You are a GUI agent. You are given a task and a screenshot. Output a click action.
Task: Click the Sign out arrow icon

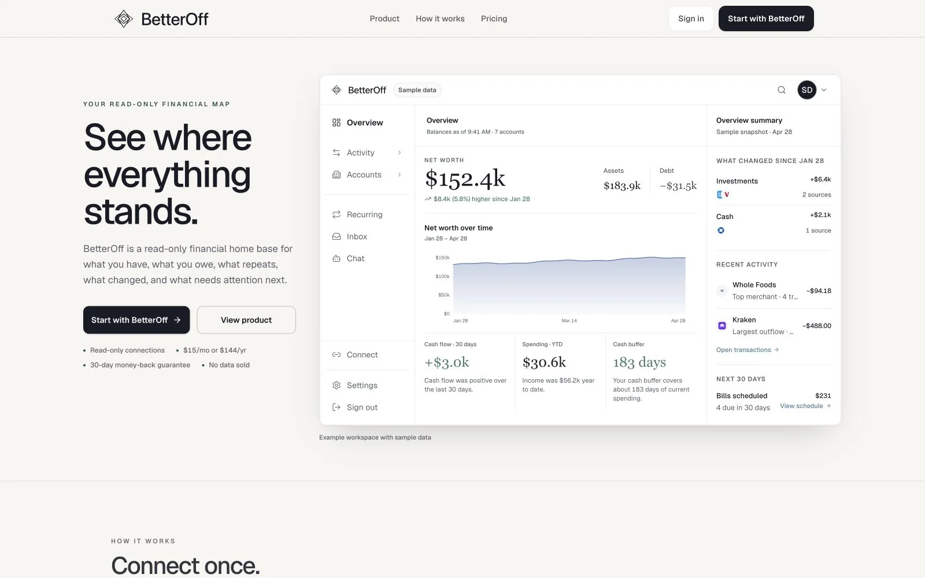coord(336,407)
